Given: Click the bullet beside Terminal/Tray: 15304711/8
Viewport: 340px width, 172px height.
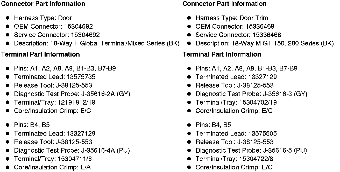Looking at the screenshot, I should click(x=8, y=159).
